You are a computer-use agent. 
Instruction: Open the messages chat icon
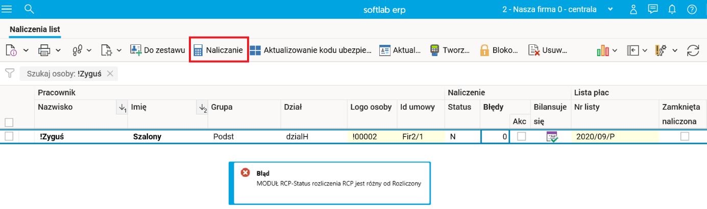point(652,9)
